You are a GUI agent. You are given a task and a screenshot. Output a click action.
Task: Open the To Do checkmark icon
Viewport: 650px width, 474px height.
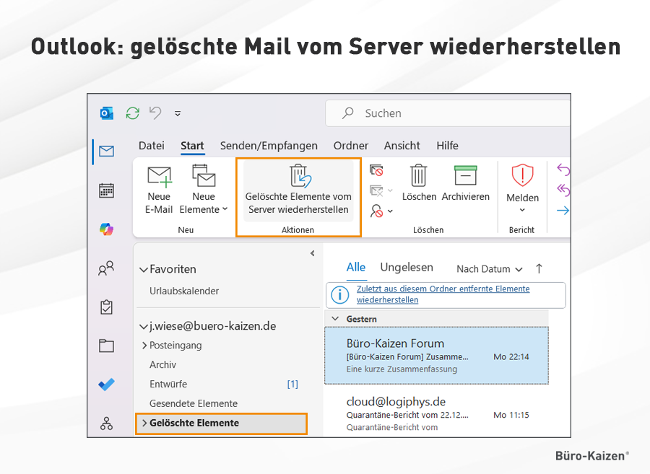coord(107,385)
